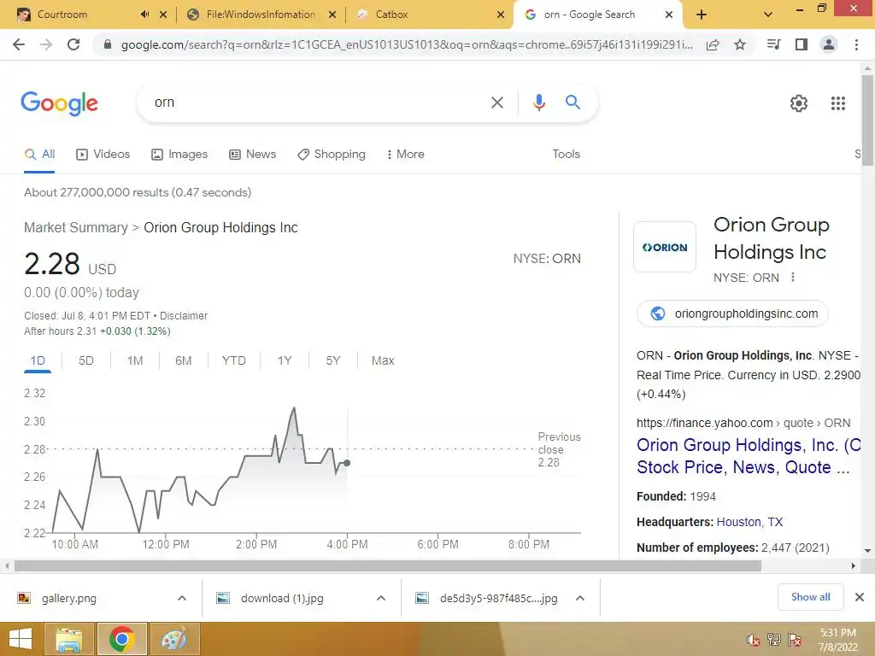This screenshot has width=875, height=656.
Task: Show the 1M chart range
Action: 135,361
